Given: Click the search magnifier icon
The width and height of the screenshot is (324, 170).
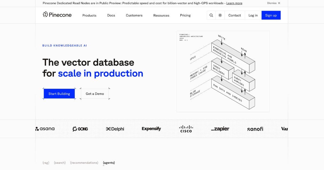Looking at the screenshot, I should pyautogui.click(x=211, y=15).
